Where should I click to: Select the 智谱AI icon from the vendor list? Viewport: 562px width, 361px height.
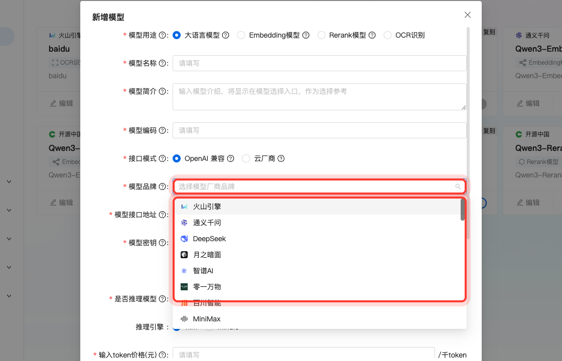(x=184, y=270)
